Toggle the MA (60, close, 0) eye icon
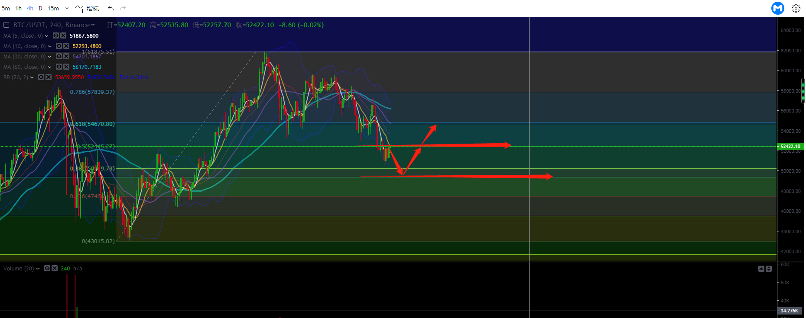 click(59, 67)
